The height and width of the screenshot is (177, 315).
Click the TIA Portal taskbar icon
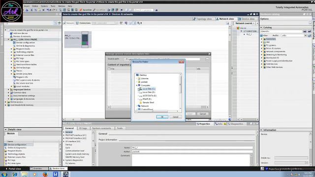pos(65,174)
